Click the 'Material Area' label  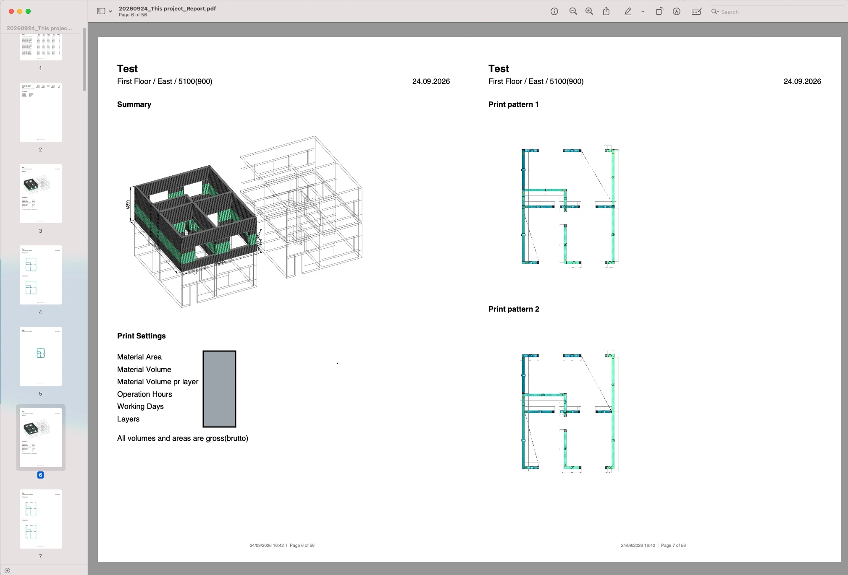coord(139,357)
